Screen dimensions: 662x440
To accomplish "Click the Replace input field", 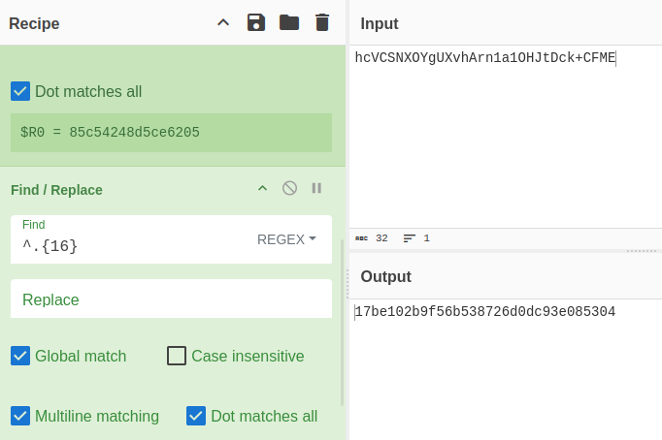I will [170, 299].
